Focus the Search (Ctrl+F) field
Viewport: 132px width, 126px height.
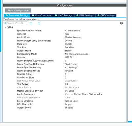(17, 23)
